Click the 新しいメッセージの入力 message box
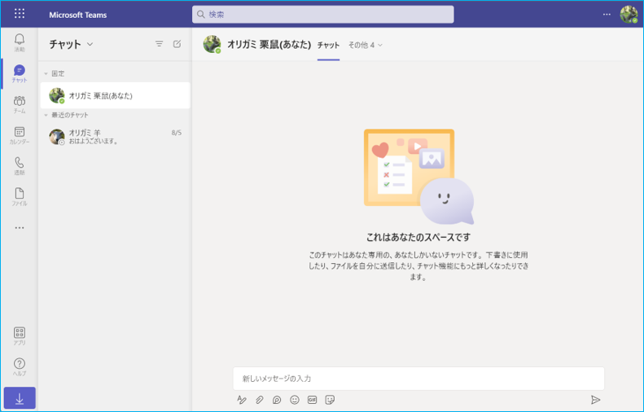 pos(418,379)
